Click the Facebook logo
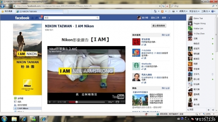Viewport: 218px width, 122px height. (22, 18)
